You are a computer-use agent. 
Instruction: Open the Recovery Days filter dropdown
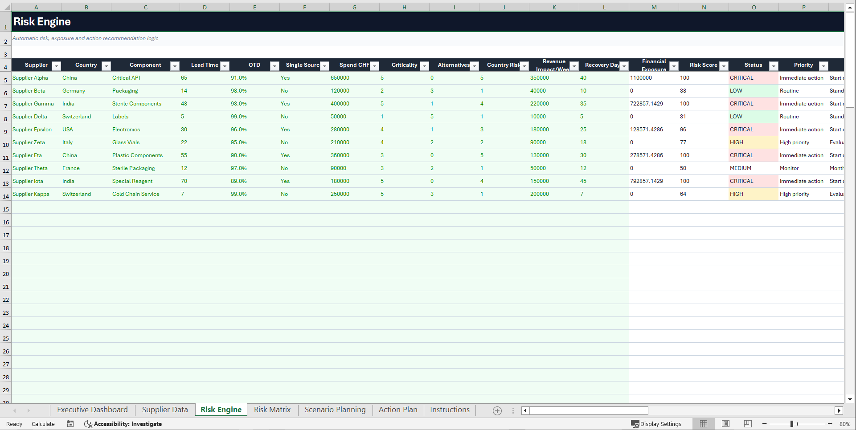tap(624, 66)
